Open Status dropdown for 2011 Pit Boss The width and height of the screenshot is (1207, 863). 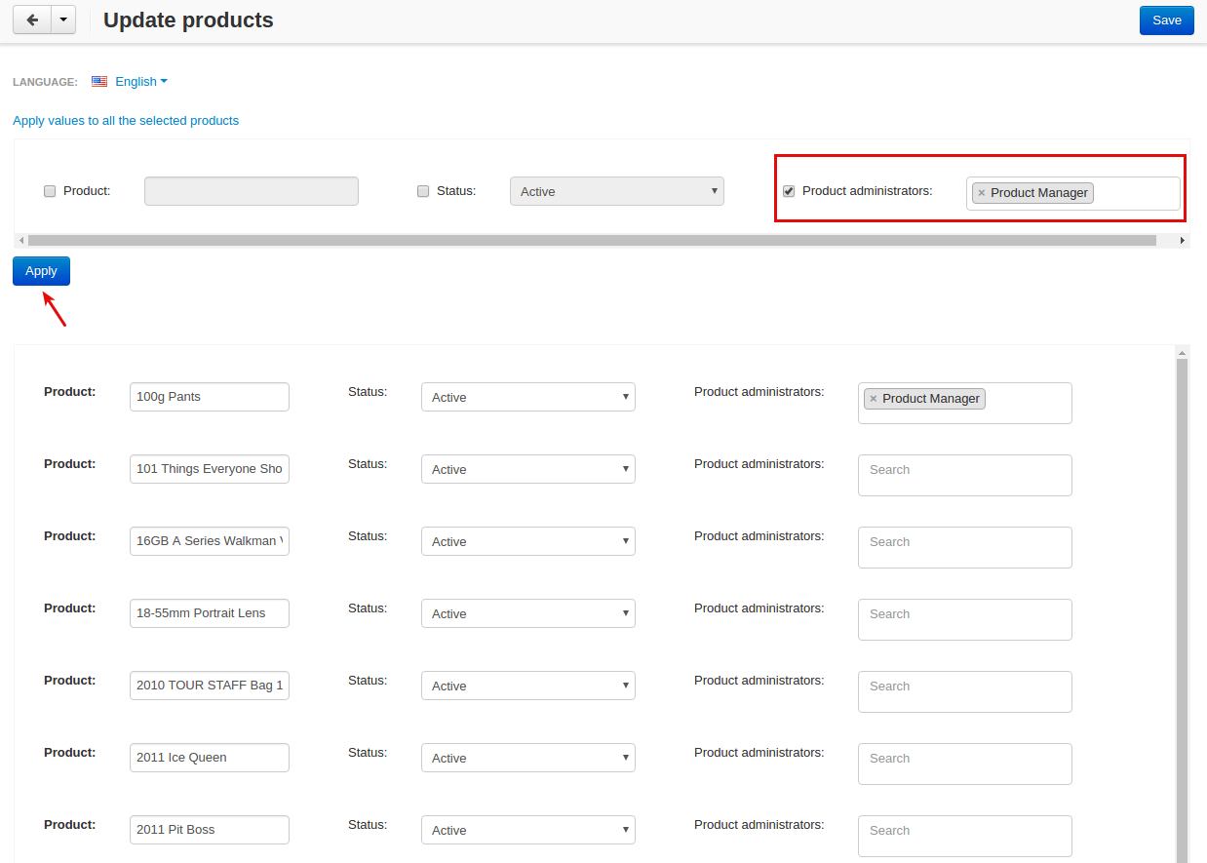[528, 830]
